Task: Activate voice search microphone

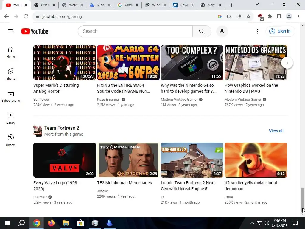Action: (222, 31)
